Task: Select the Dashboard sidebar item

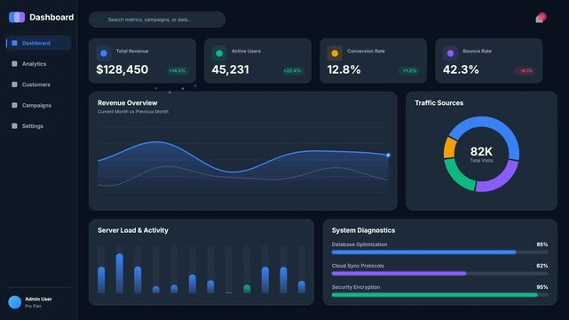Action: tap(38, 43)
